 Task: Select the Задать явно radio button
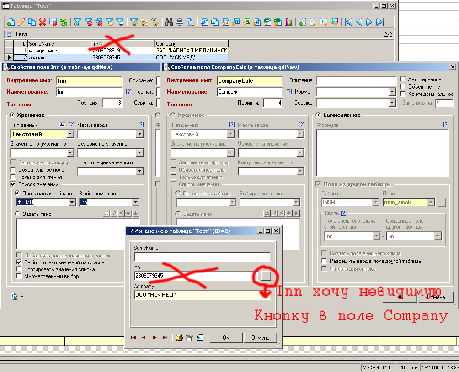(18, 214)
